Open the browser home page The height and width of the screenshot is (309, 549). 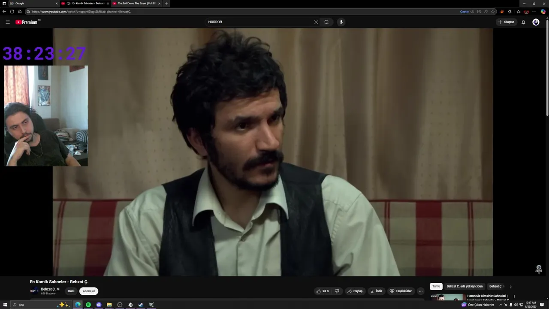[x=19, y=12]
